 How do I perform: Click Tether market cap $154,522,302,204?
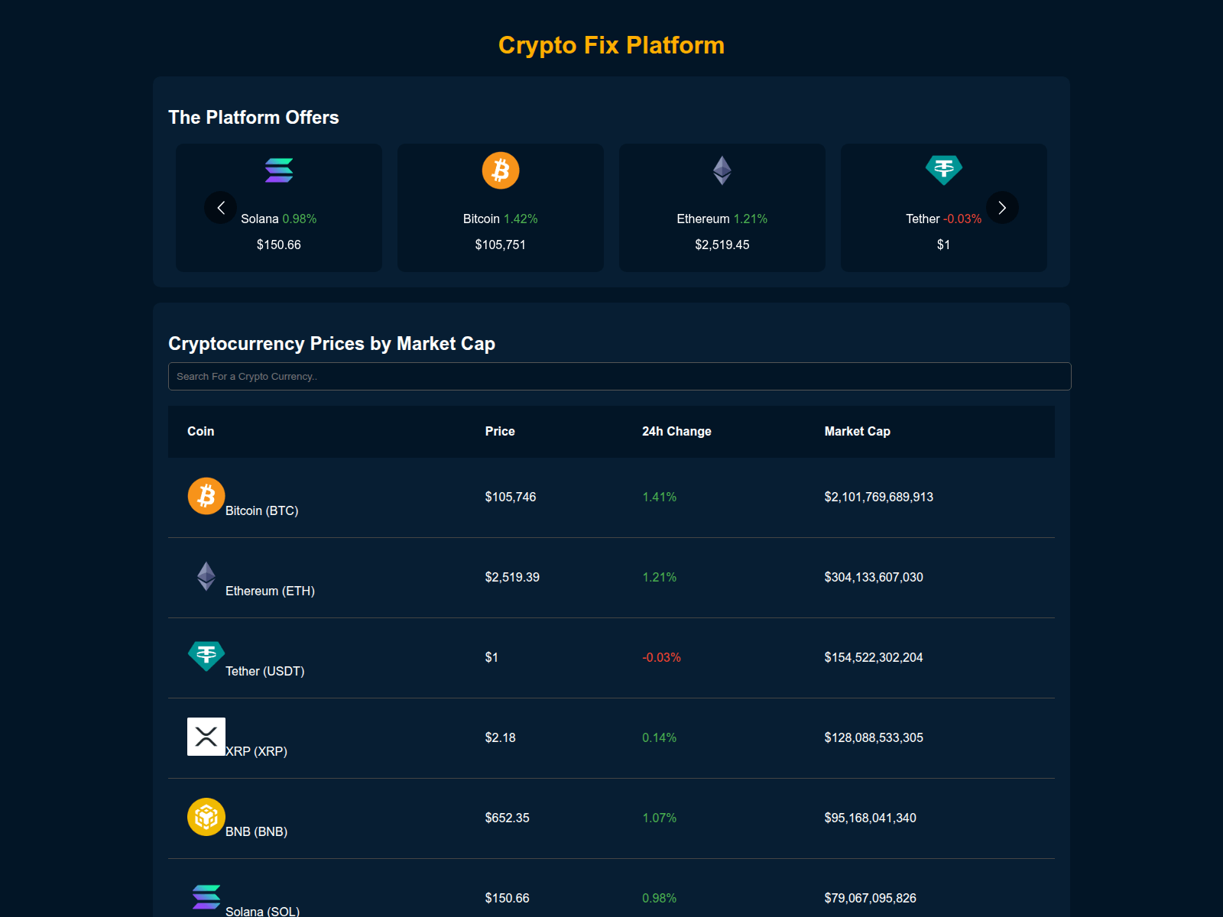click(x=874, y=658)
